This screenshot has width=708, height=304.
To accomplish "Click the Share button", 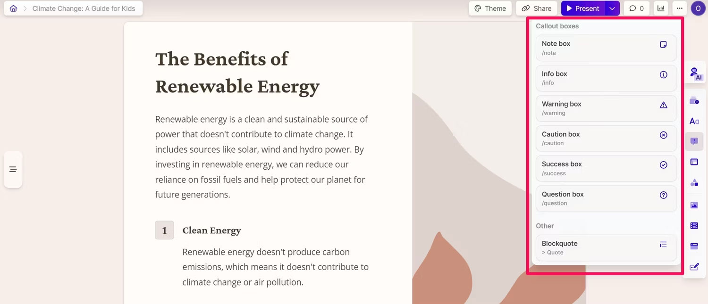I will tap(537, 8).
